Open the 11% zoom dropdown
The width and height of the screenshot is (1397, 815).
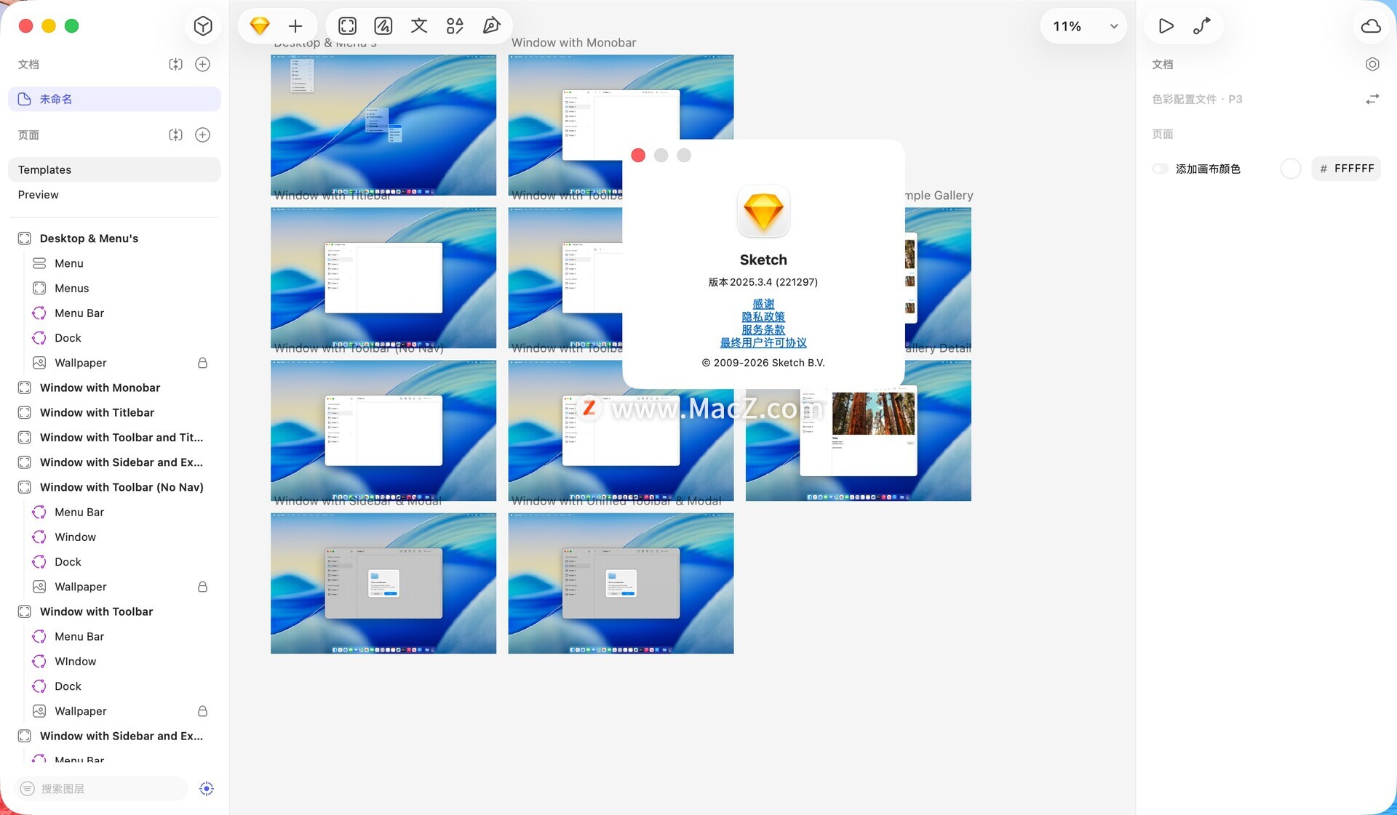(x=1084, y=26)
